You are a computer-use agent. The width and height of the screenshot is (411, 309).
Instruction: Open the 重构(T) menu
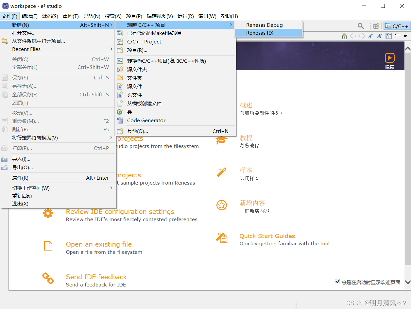click(x=71, y=16)
